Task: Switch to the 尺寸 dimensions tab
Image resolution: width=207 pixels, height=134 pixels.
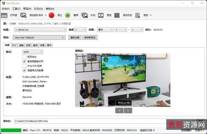Action: point(14,45)
